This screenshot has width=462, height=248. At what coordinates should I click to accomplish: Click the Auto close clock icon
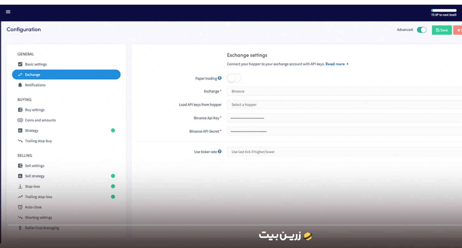(x=20, y=207)
